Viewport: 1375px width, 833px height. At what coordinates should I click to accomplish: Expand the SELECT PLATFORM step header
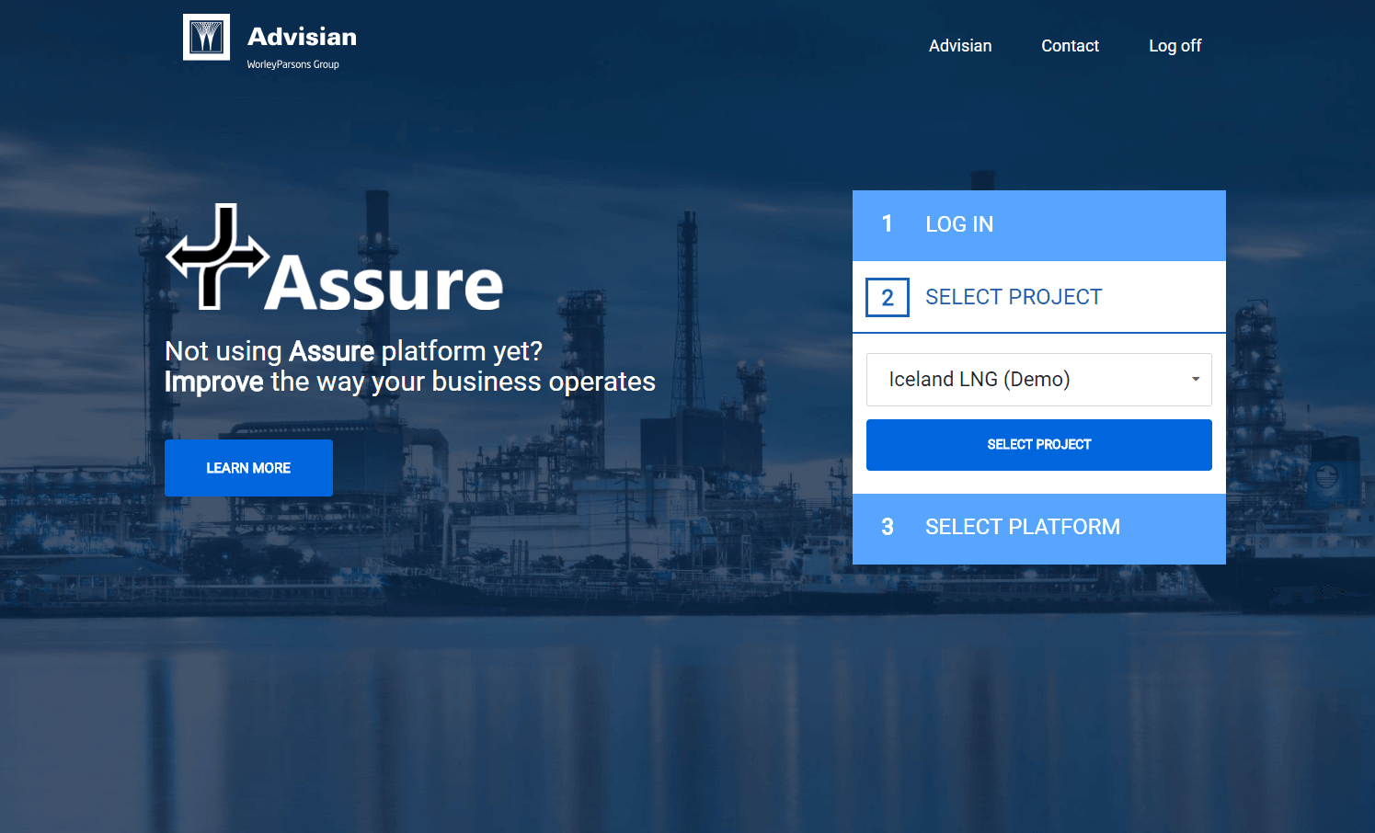[1039, 529]
